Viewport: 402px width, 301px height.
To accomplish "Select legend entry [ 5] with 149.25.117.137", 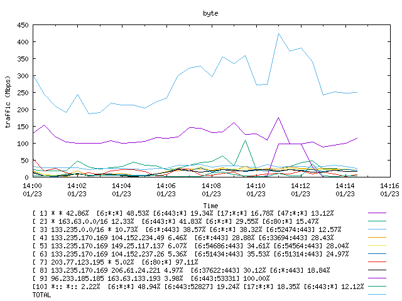I will (x=191, y=246).
